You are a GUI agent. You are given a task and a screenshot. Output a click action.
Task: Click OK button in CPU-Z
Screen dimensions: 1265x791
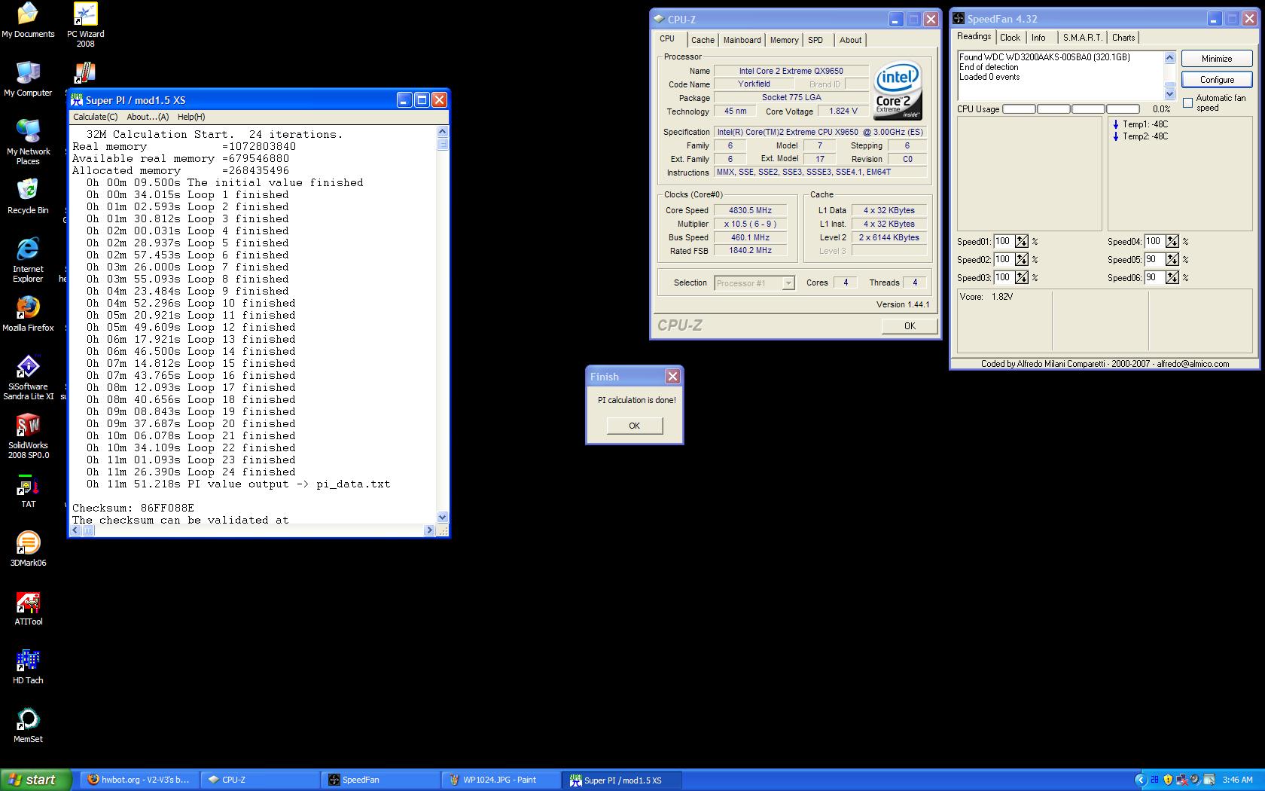910,326
